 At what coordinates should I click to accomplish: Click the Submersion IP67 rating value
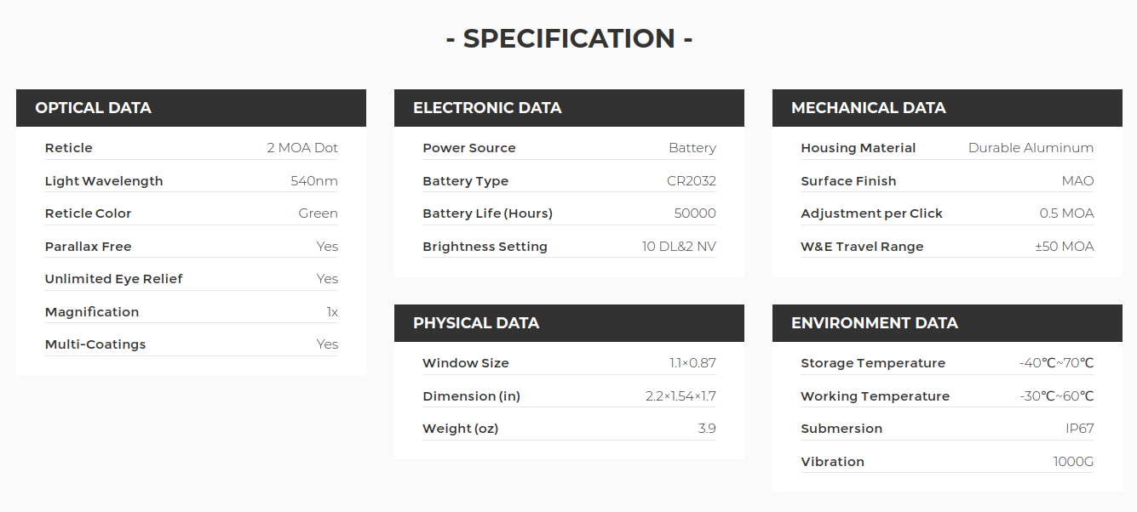coord(1080,429)
